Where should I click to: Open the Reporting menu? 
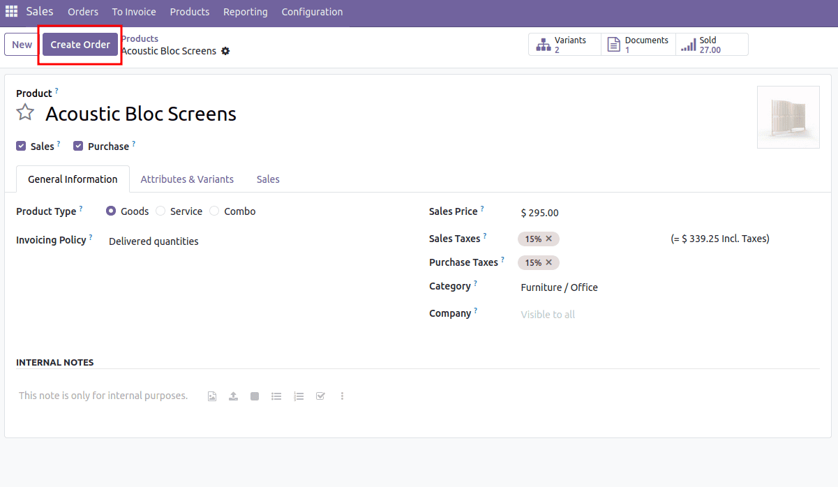(x=245, y=12)
